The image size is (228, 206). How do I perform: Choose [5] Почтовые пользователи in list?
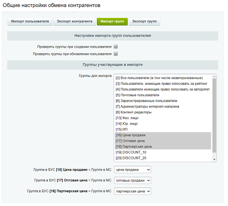(x=137, y=95)
